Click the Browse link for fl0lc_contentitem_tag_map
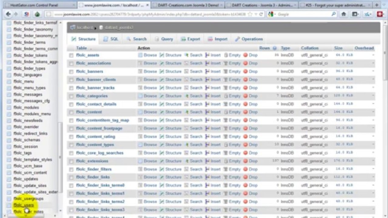The width and height of the screenshot is (388, 218). coord(150,120)
